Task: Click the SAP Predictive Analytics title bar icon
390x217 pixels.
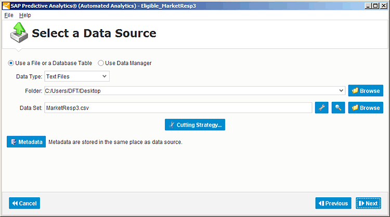Action: coord(6,6)
